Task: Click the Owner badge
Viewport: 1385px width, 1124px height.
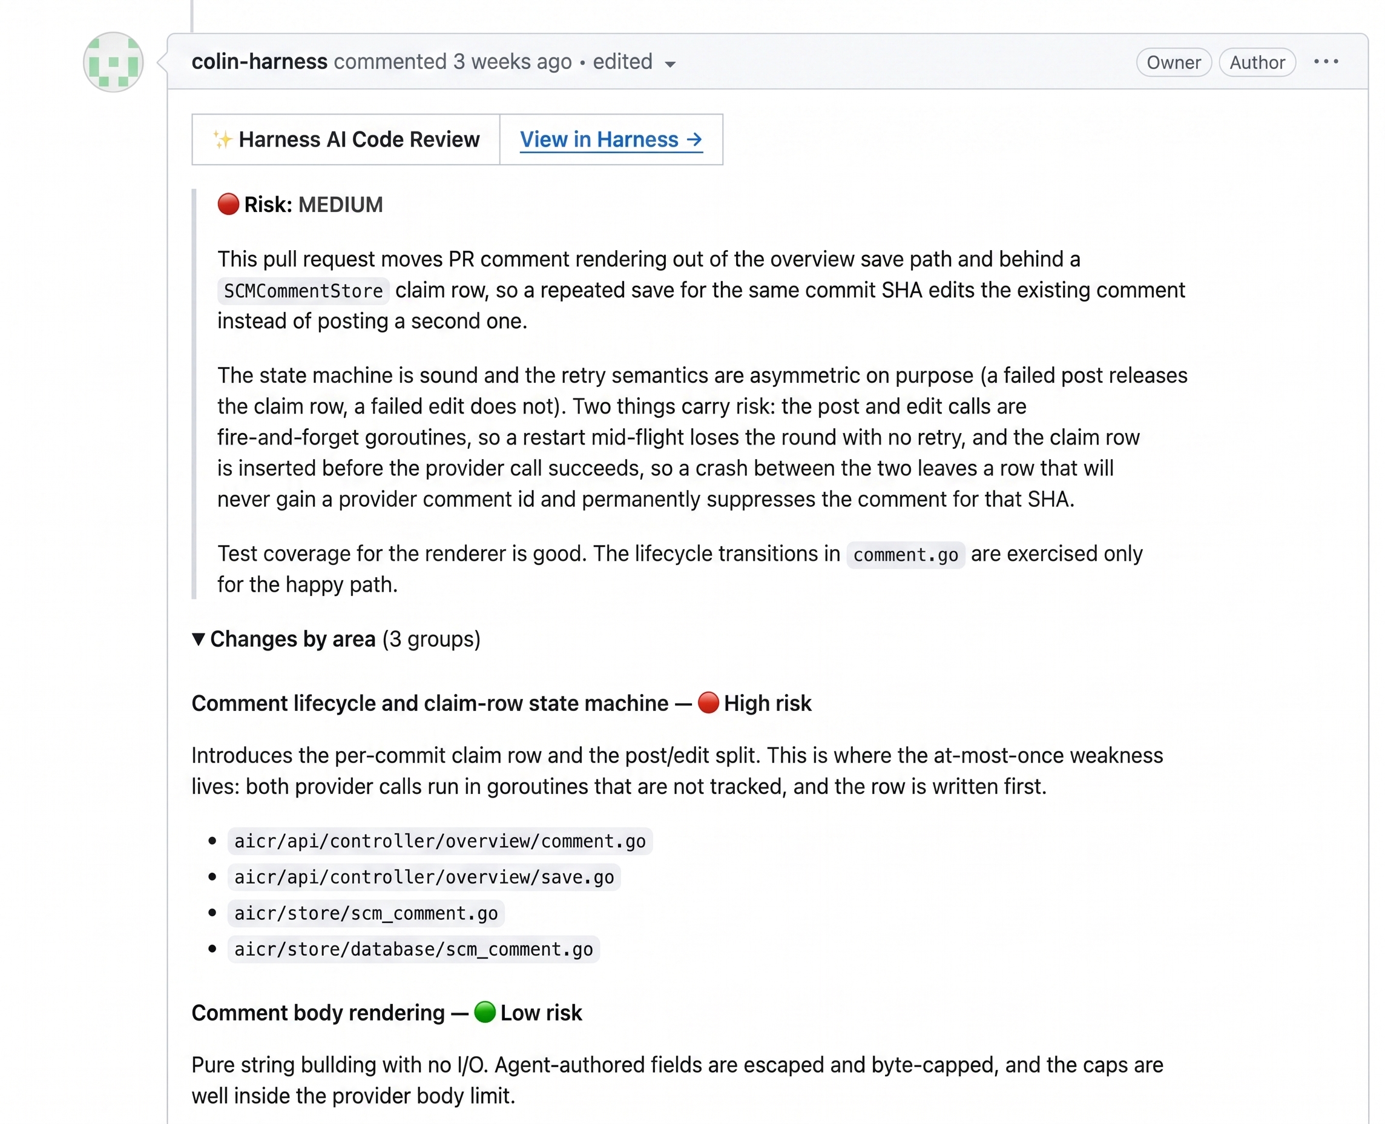Action: pos(1173,62)
